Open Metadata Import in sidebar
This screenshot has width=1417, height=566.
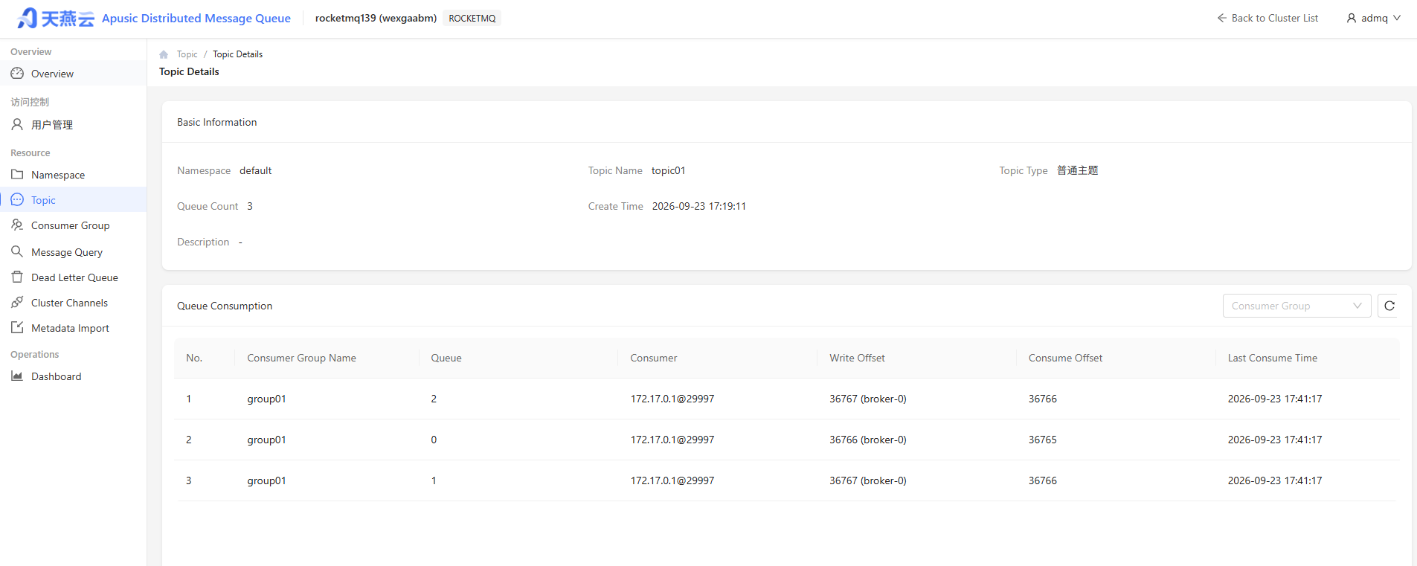pos(73,328)
